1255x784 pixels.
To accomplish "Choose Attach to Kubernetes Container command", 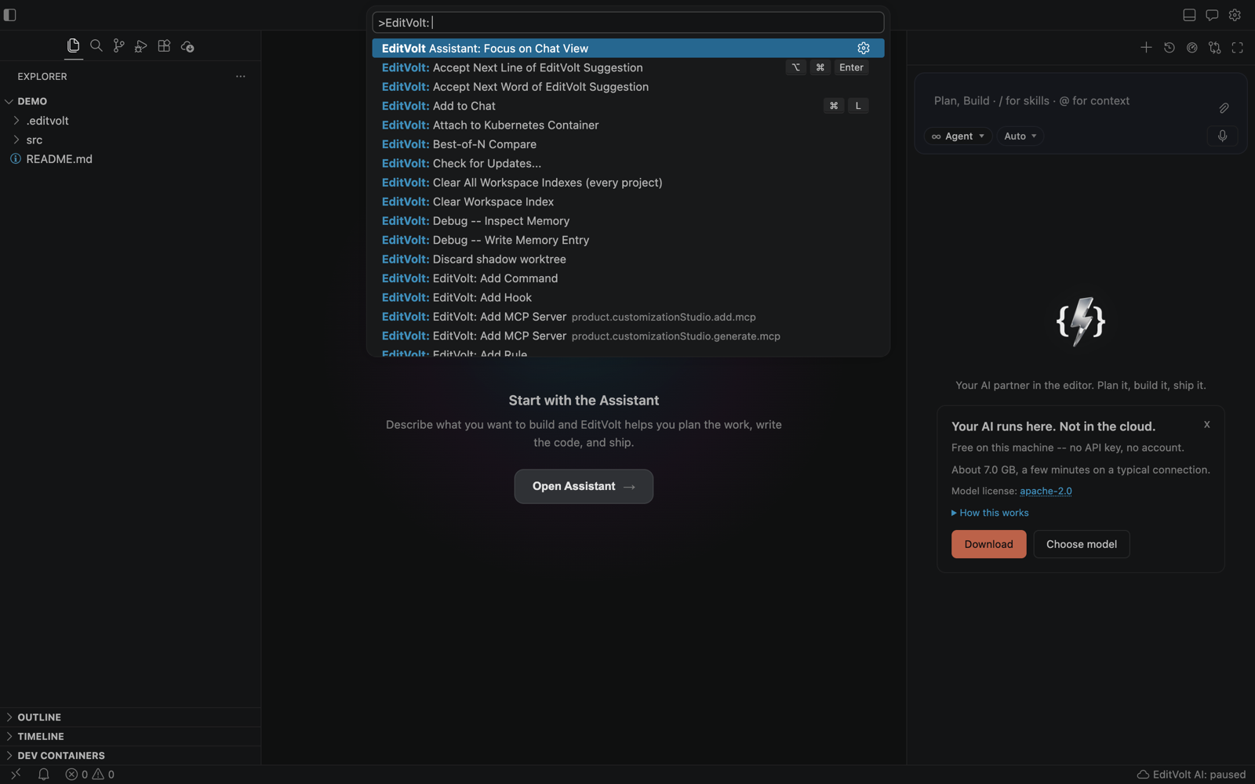I will [628, 125].
